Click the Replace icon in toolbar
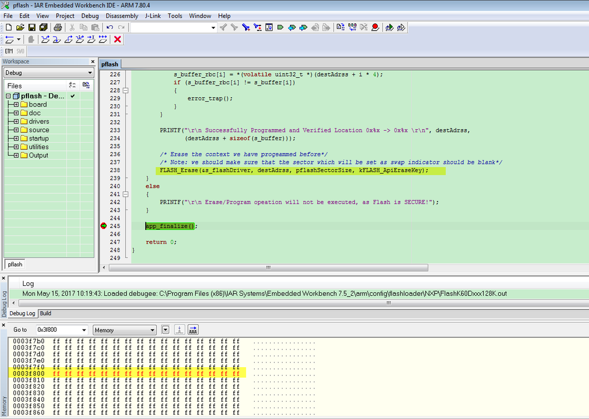 pos(257,27)
